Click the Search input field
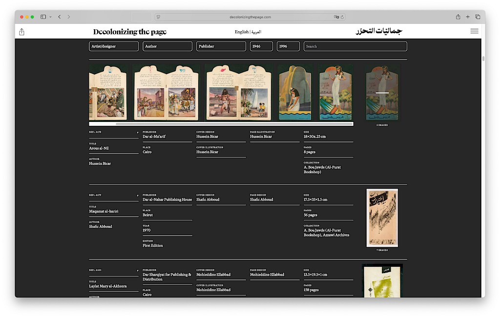This screenshot has height=317, width=500. pos(355,46)
